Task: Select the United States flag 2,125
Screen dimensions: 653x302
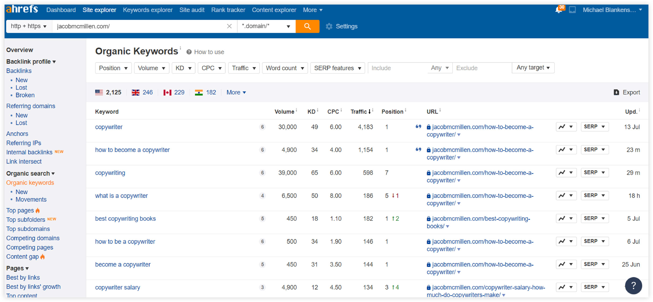Action: pyautogui.click(x=108, y=93)
